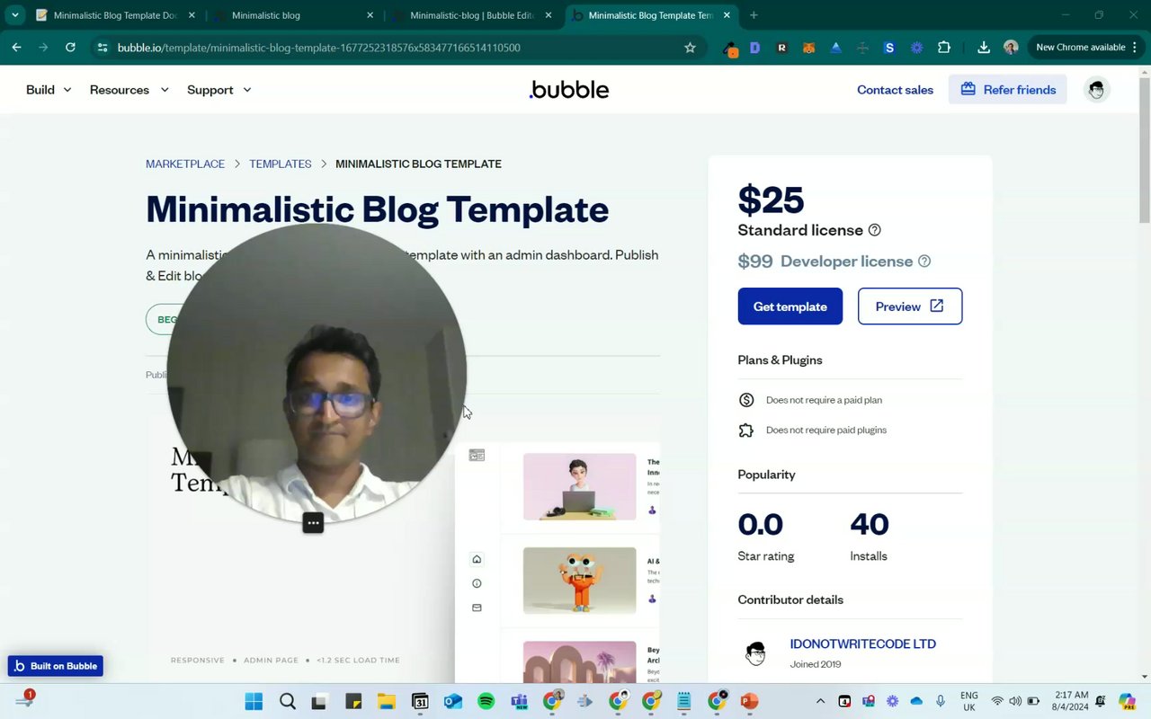
Task: Open the MetaMask fox extension
Action: coord(808,48)
